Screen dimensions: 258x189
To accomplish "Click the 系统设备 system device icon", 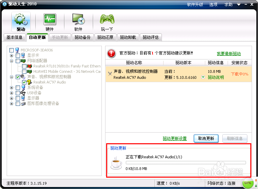I will pos(23,87).
